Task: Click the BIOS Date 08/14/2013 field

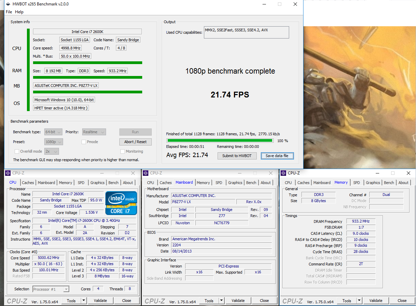Action: tap(221, 251)
